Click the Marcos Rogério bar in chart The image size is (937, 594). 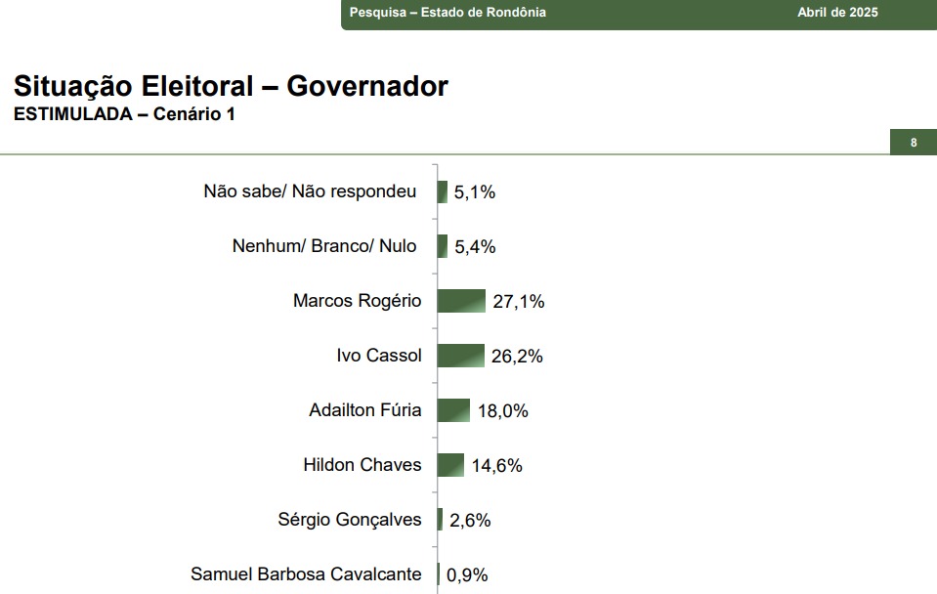[461, 301]
